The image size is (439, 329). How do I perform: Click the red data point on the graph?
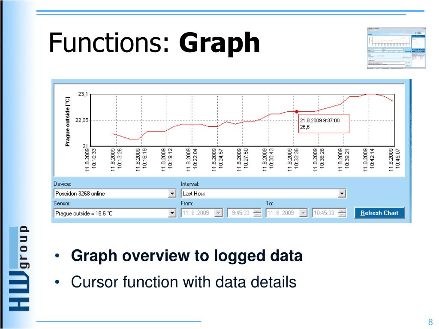point(297,112)
